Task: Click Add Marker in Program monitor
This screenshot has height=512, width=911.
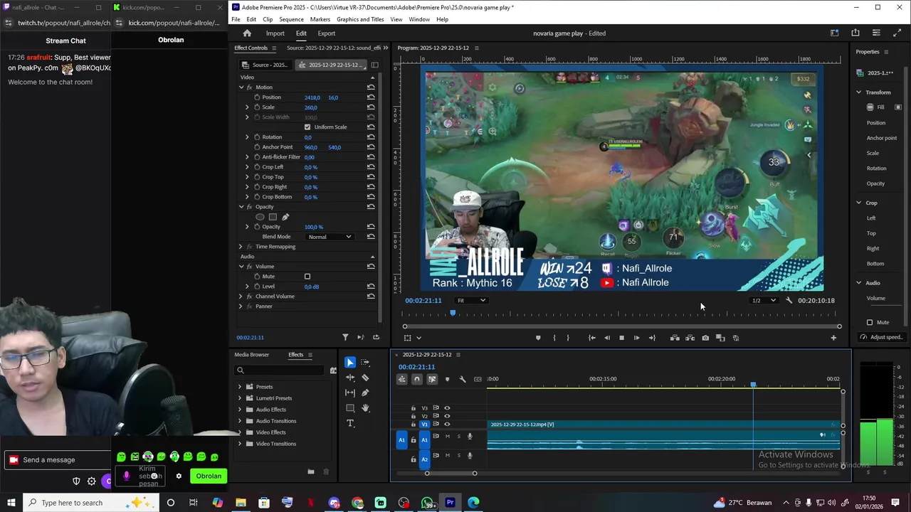Action: pyautogui.click(x=538, y=338)
